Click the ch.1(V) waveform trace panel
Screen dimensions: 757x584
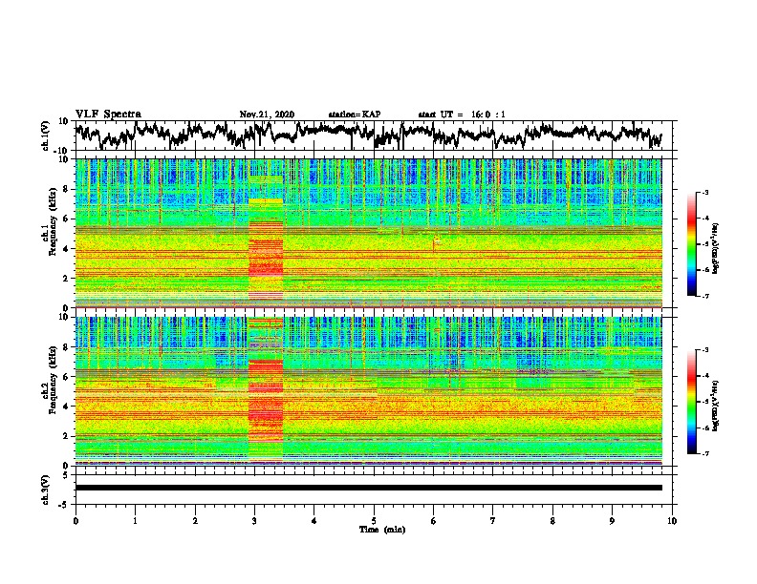point(374,136)
